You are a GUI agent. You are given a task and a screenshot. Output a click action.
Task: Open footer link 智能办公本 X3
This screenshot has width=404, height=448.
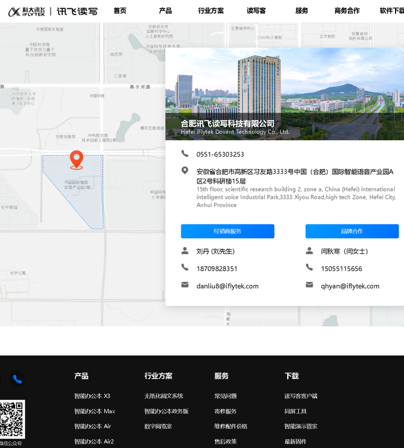pos(92,396)
